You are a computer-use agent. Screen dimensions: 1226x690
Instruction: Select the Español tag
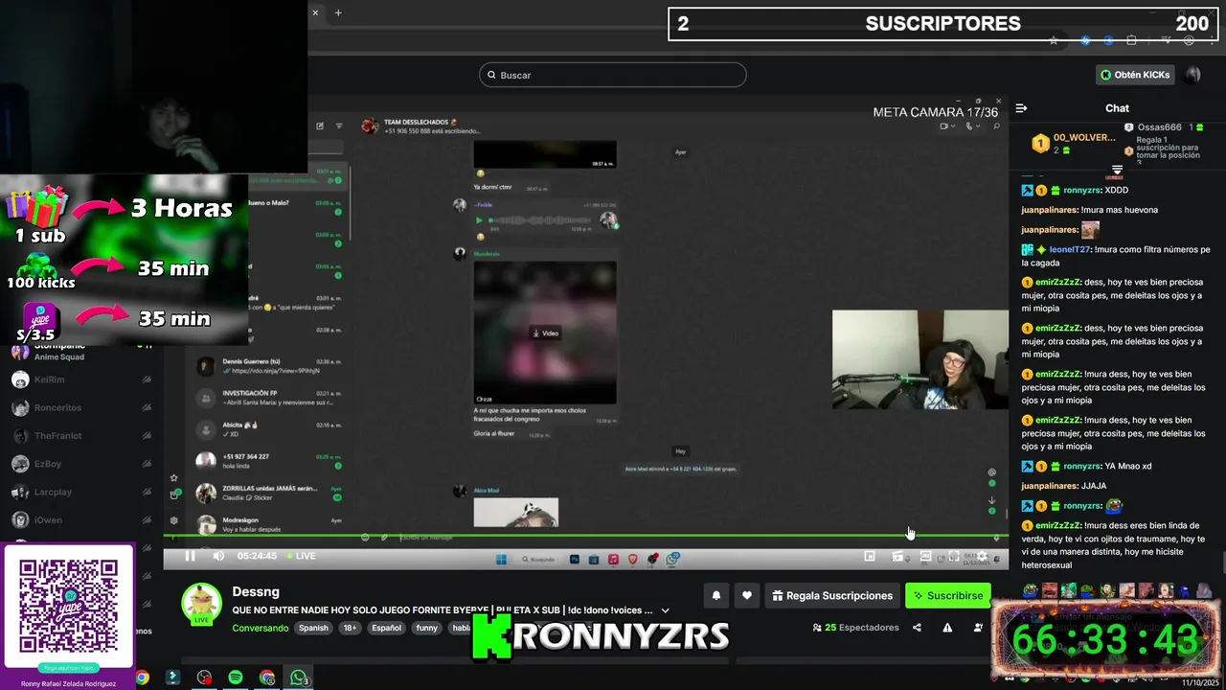tap(387, 628)
